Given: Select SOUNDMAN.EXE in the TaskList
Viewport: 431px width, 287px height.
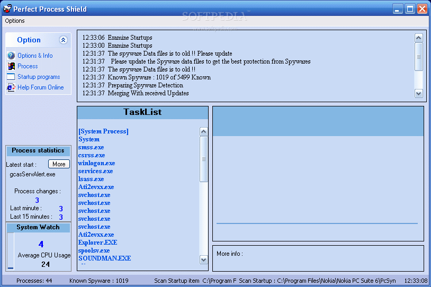Looking at the screenshot, I should tap(105, 258).
